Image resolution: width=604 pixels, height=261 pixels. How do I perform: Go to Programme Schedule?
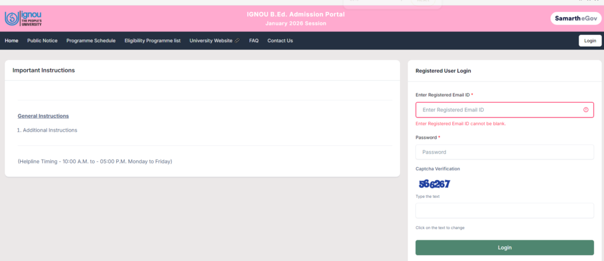pos(91,41)
